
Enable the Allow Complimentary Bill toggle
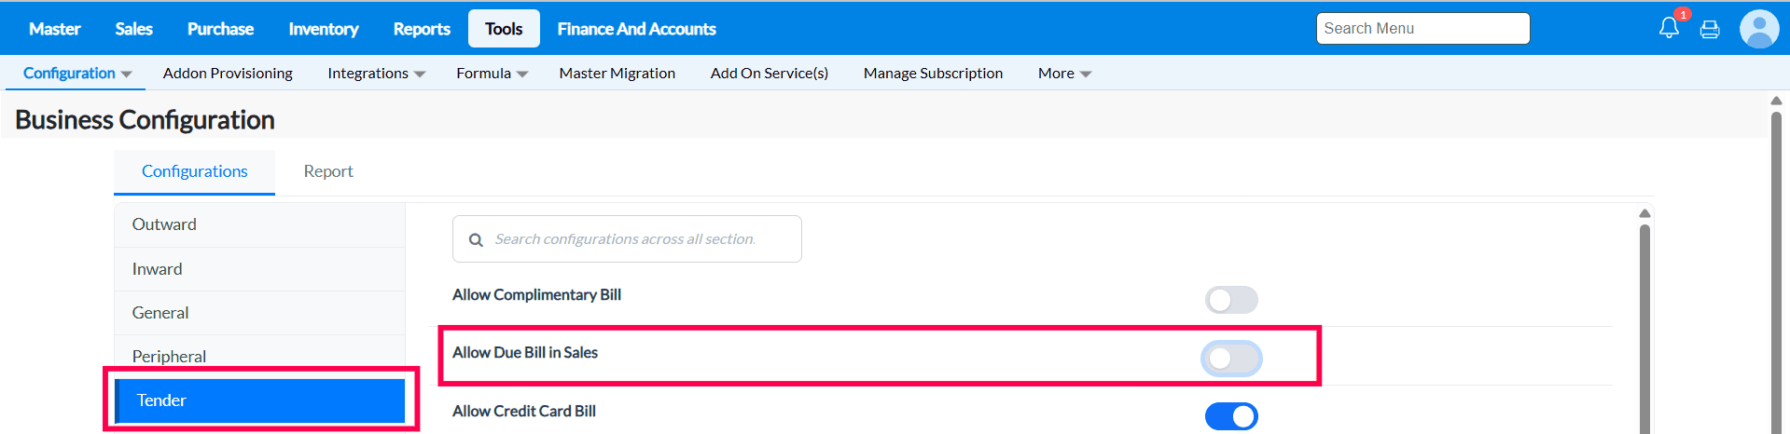pos(1231,300)
